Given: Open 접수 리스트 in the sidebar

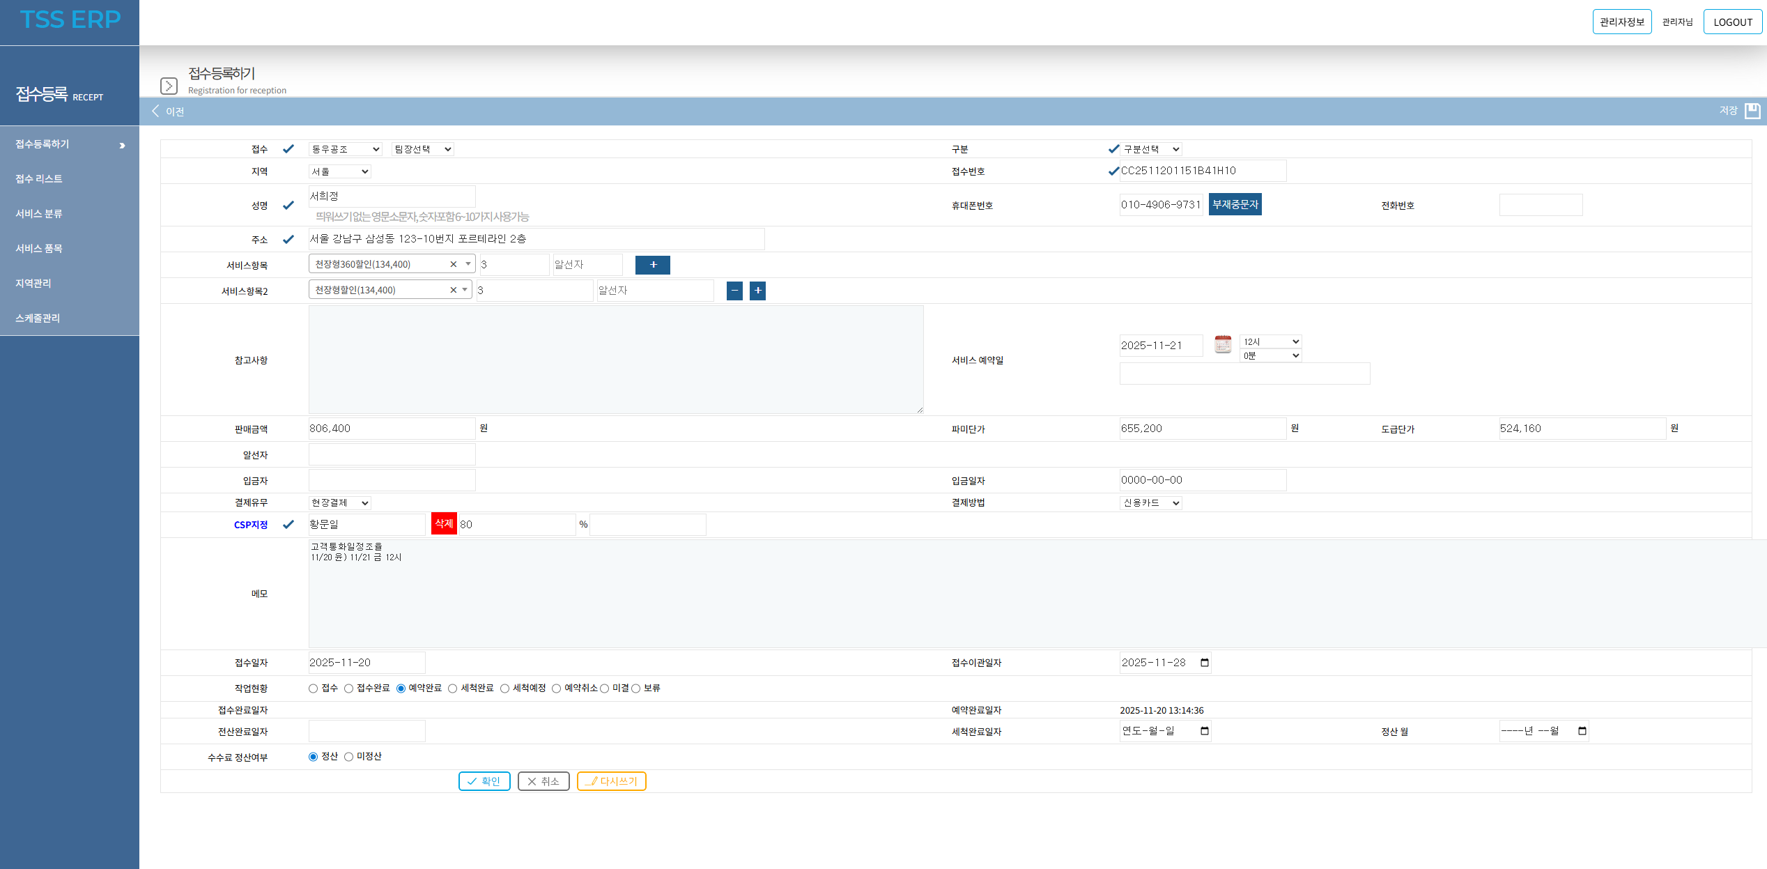Looking at the screenshot, I should tap(39, 179).
